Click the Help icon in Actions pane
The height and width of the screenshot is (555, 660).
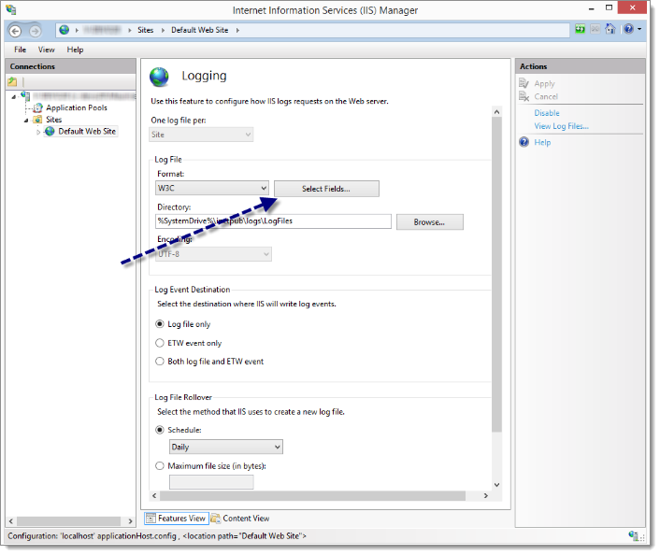click(524, 142)
